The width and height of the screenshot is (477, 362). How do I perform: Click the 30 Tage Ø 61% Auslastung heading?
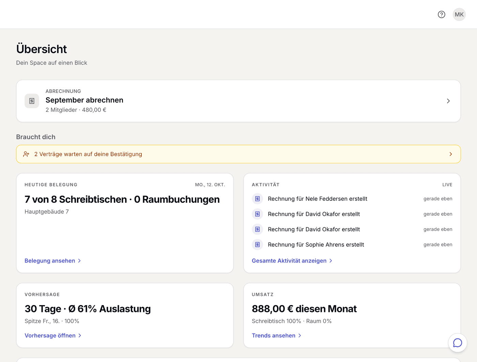point(88,309)
